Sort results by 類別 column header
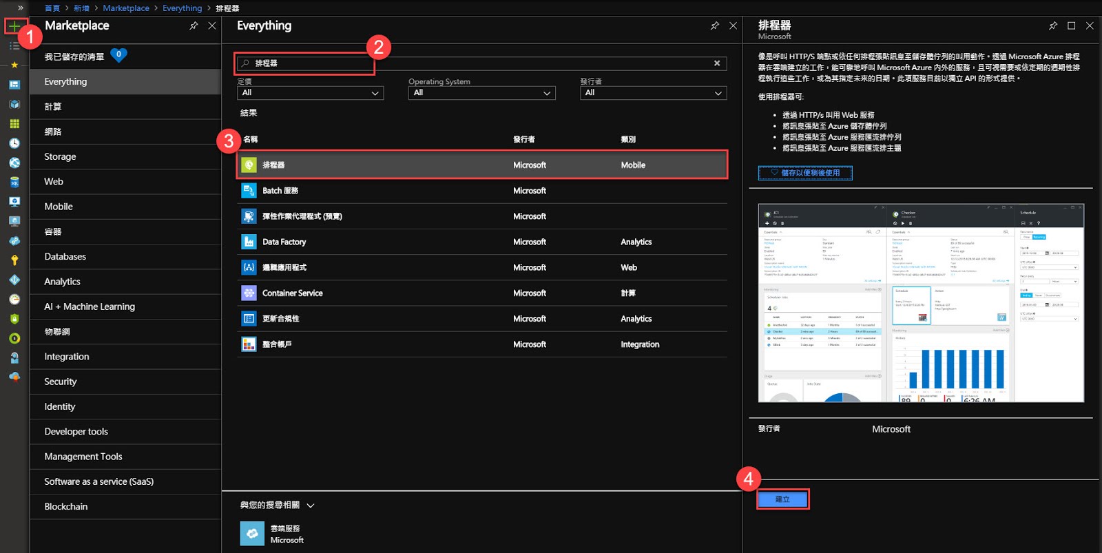The width and height of the screenshot is (1102, 553). point(628,140)
